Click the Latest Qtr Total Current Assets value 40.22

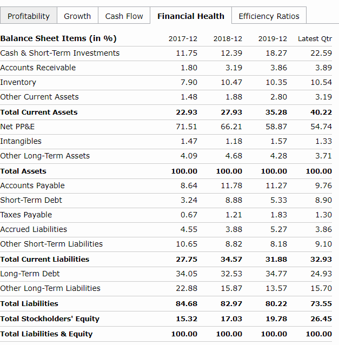pos(321,112)
